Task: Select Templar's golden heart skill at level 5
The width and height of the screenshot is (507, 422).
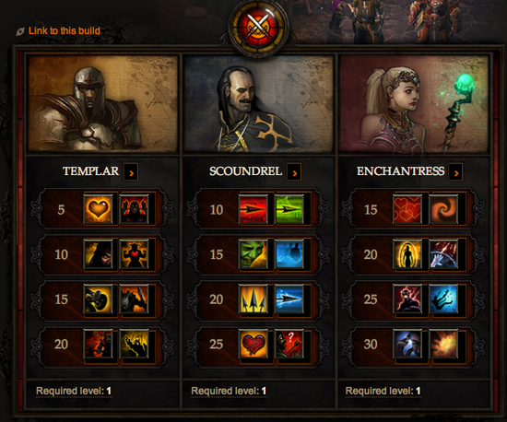Action: coord(98,209)
